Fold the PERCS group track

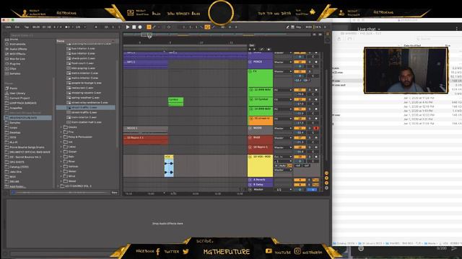click(250, 62)
